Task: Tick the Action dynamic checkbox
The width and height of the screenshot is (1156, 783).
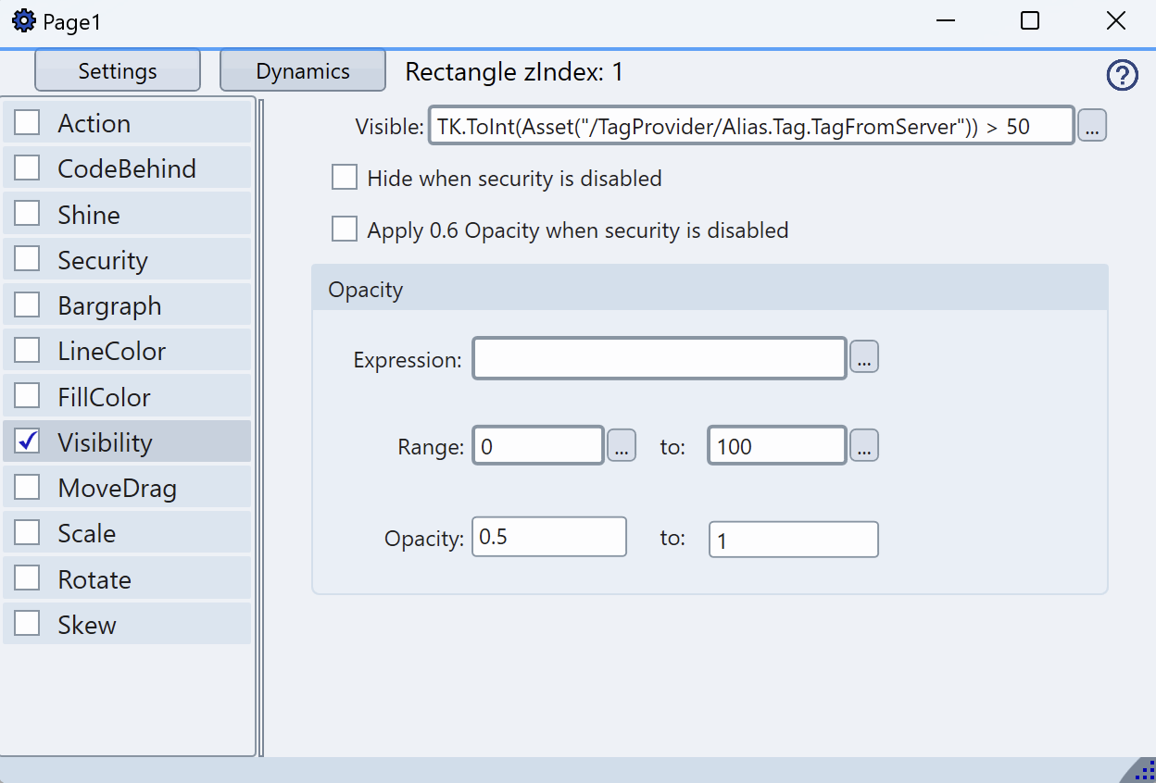Action: click(x=28, y=123)
